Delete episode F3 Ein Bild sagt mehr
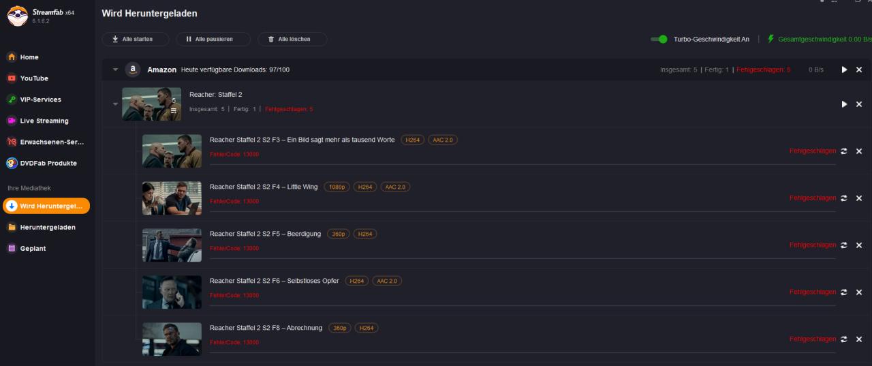872x366 pixels. pos(859,151)
